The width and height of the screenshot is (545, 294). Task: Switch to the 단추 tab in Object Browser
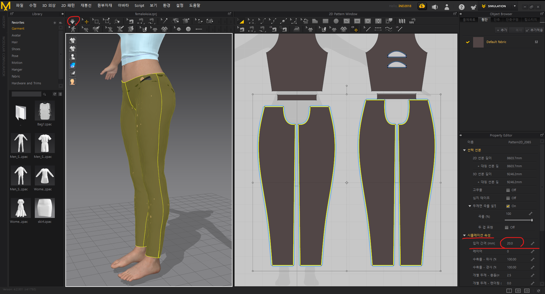pos(497,20)
